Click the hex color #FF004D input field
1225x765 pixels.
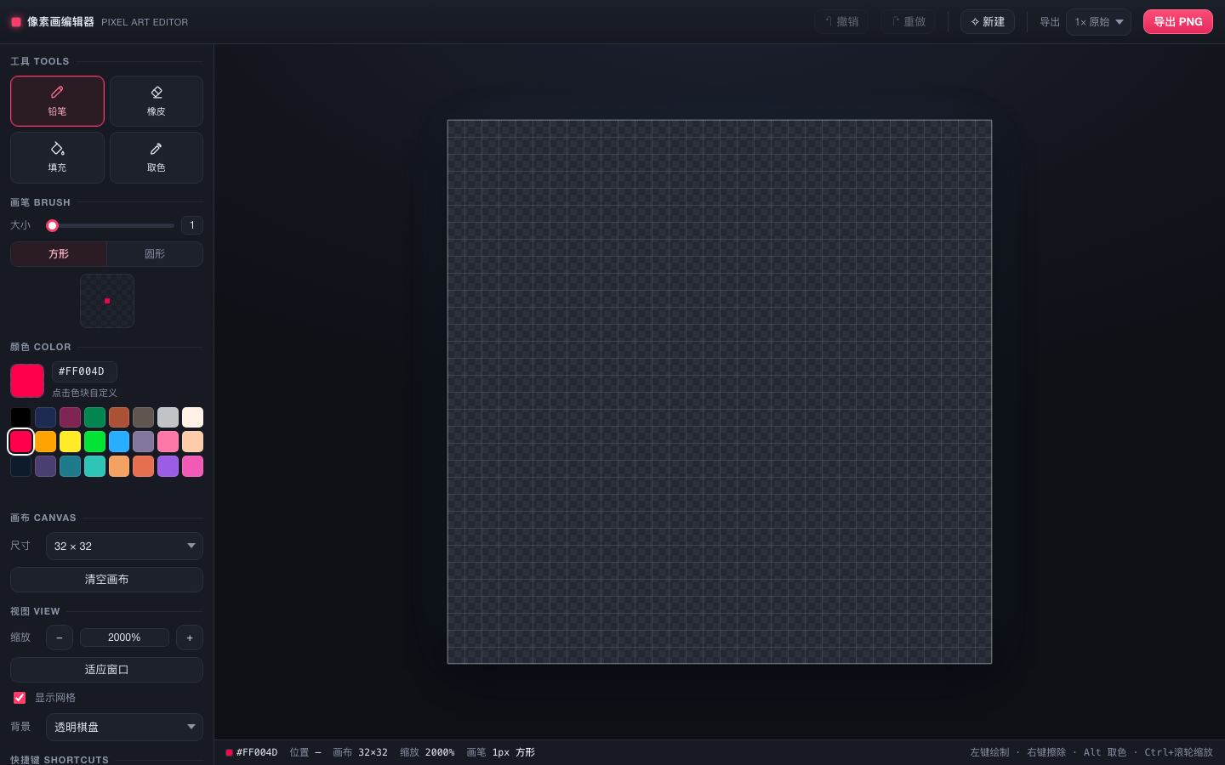[x=84, y=371]
